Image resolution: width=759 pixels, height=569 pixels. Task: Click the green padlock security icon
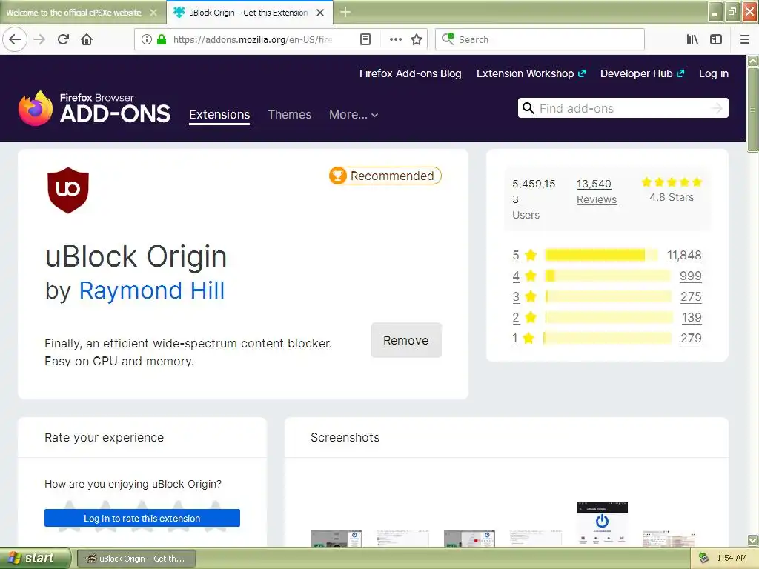coord(162,39)
